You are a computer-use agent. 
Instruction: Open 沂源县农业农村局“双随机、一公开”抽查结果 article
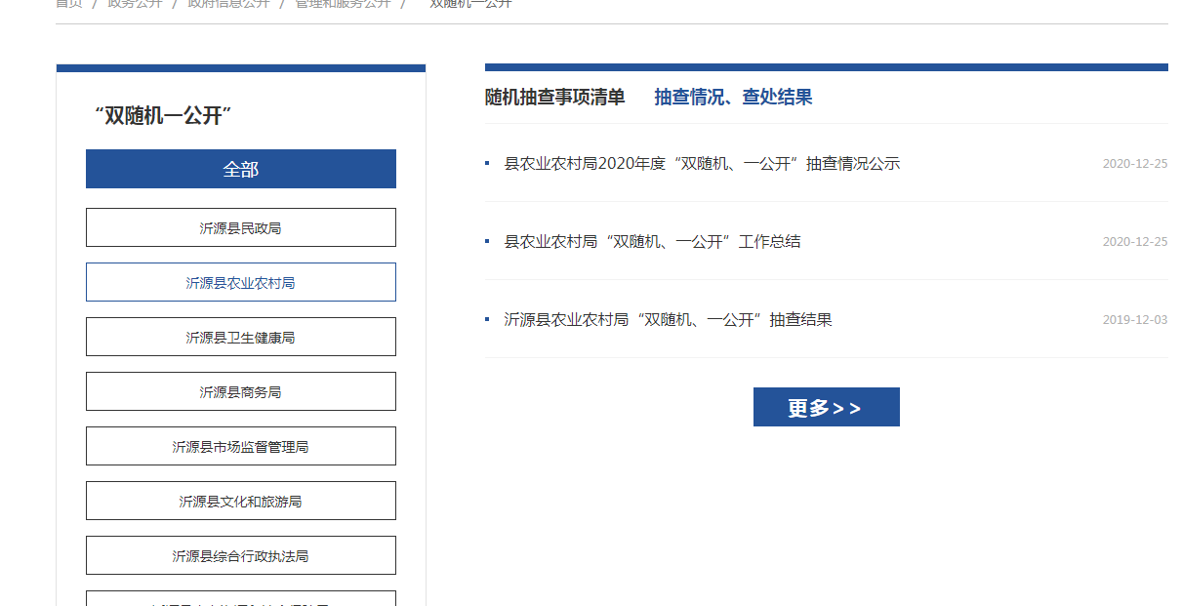pos(668,320)
